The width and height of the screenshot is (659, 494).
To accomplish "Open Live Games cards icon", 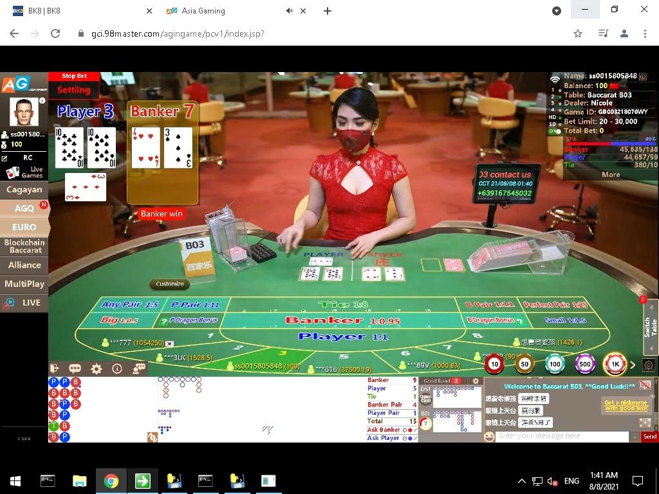I will (13, 172).
